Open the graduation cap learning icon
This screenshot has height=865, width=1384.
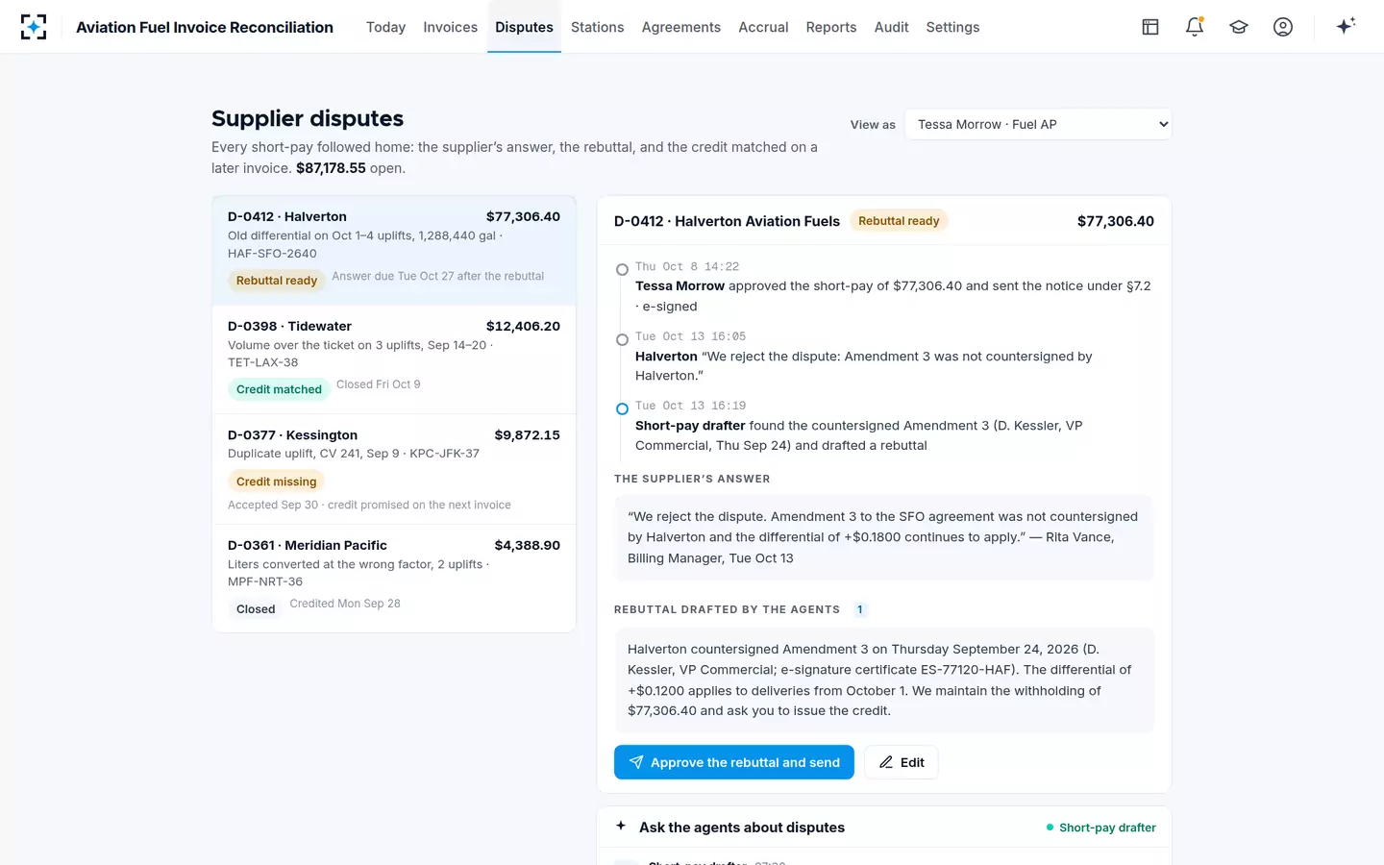click(x=1239, y=27)
